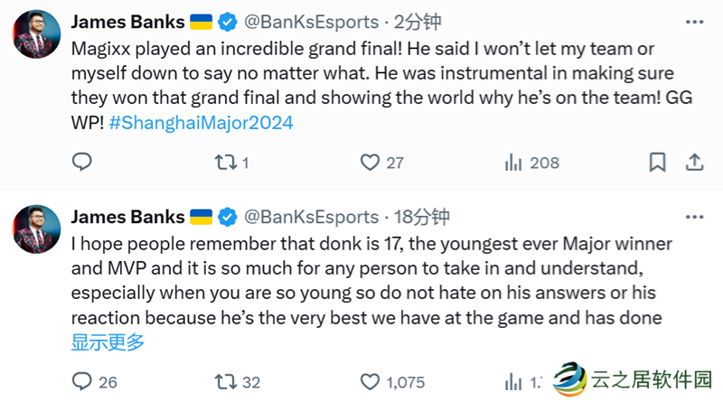This screenshot has height=402, width=723.
Task: Retweet the Magixx grand final tweet
Action: click(x=223, y=163)
